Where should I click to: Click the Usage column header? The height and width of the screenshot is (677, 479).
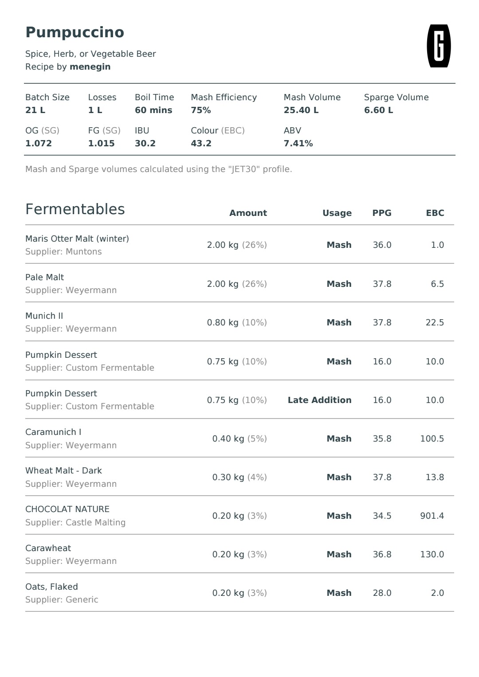click(x=337, y=213)
